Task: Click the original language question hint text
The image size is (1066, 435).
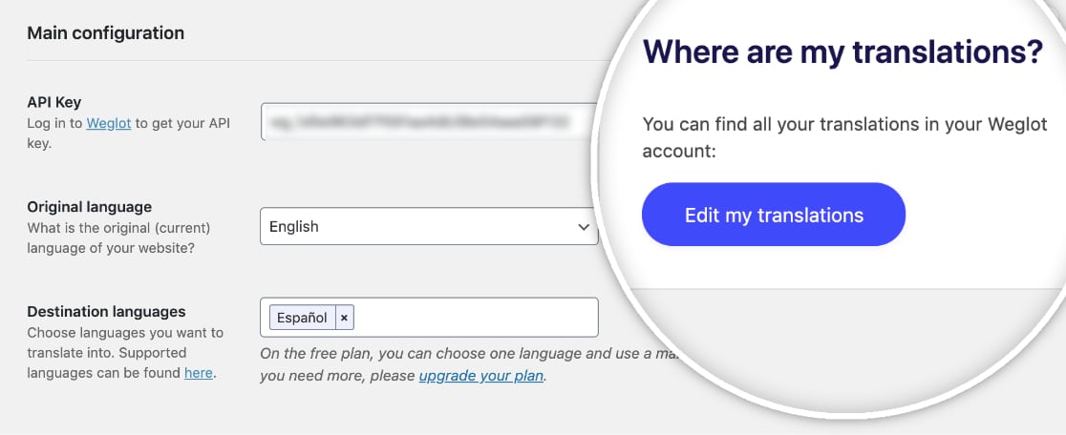Action: (119, 238)
